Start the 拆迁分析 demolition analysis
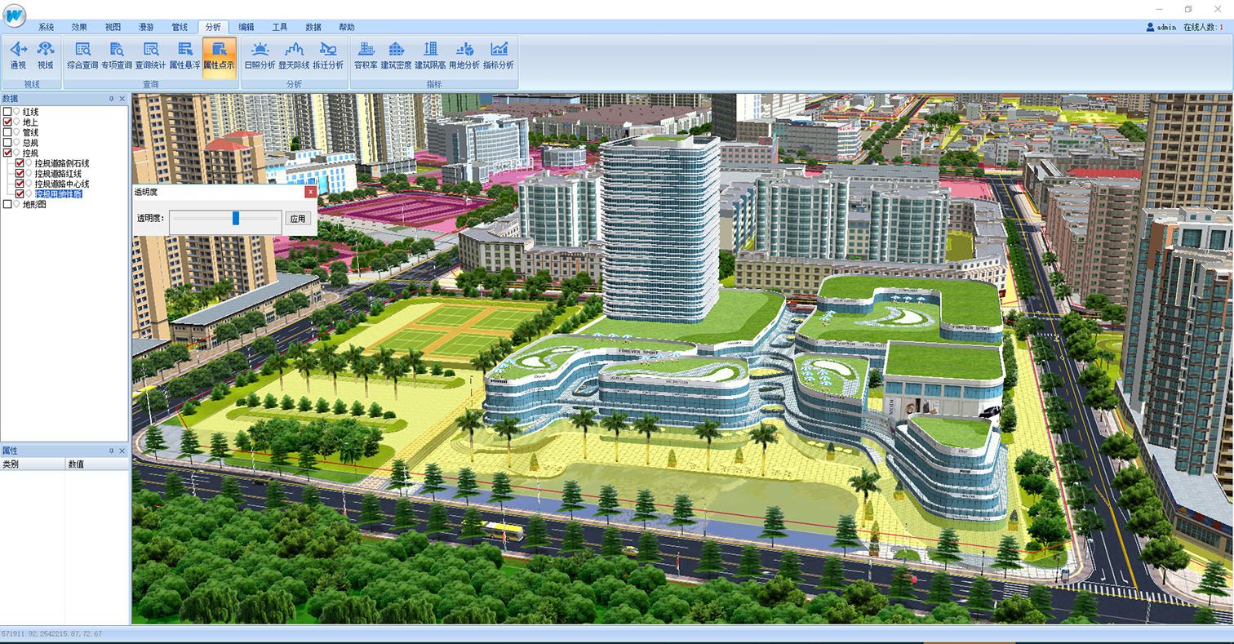1234x644 pixels. 328,56
